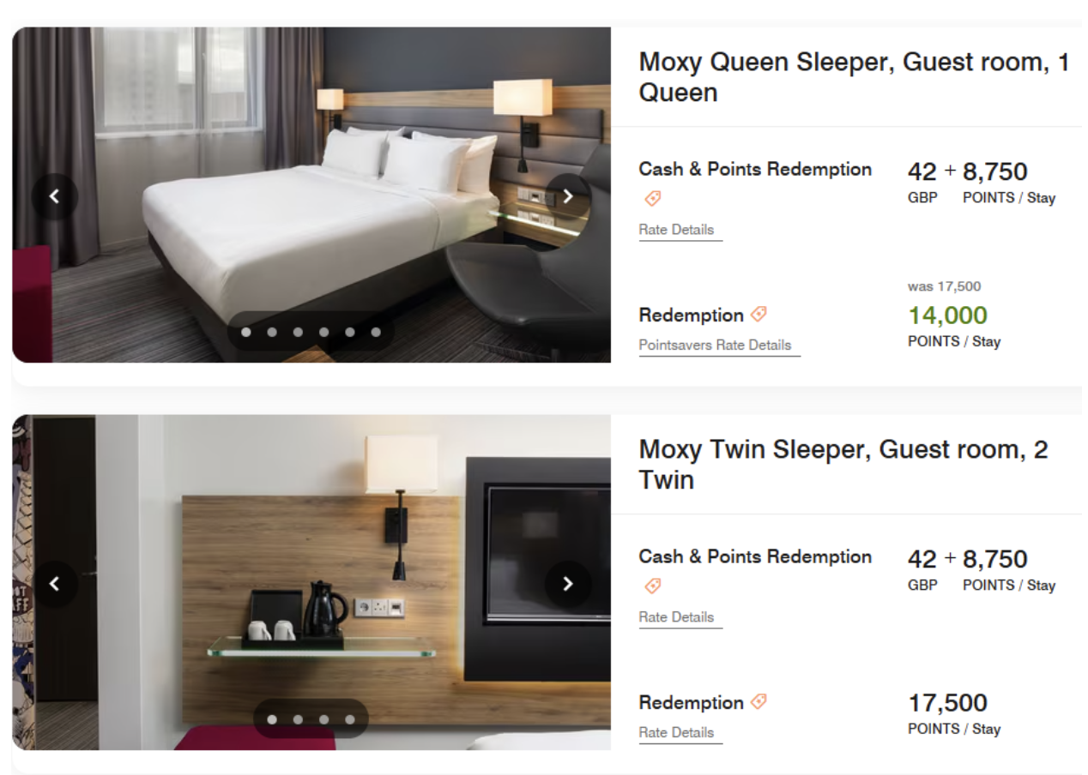Click tag icon beside Queen room Redemption
The image size is (1088, 775).
[x=759, y=315]
